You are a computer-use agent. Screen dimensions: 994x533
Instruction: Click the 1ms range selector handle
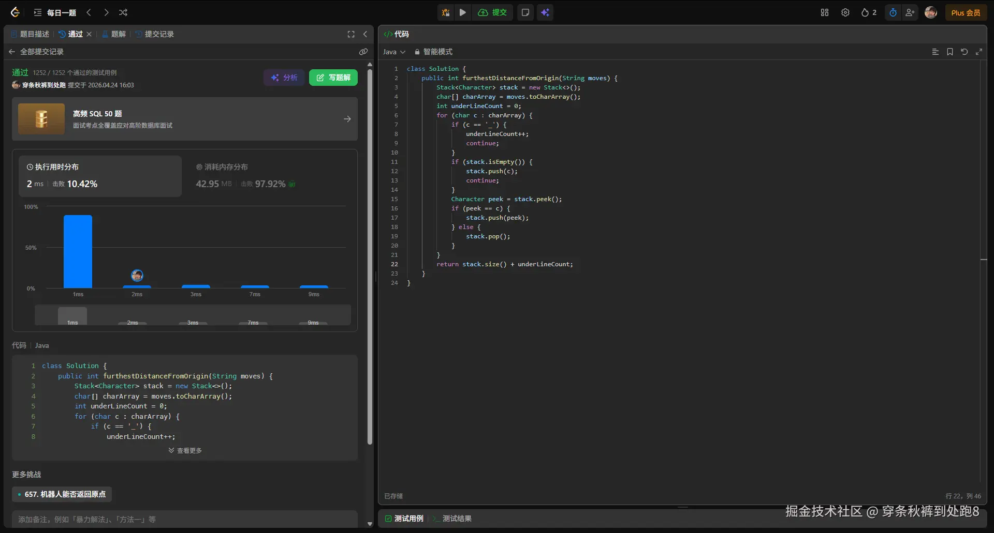click(x=72, y=316)
